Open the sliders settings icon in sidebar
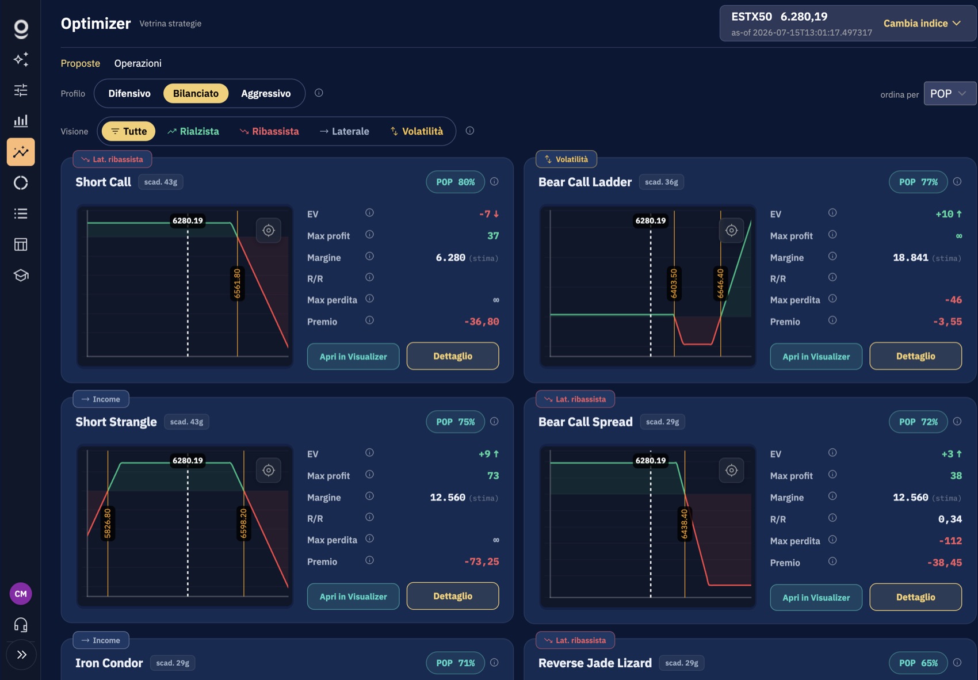 coord(21,90)
